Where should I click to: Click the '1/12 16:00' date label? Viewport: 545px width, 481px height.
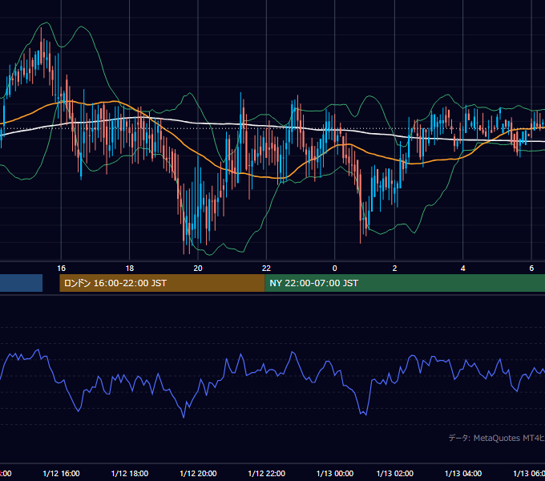61,473
